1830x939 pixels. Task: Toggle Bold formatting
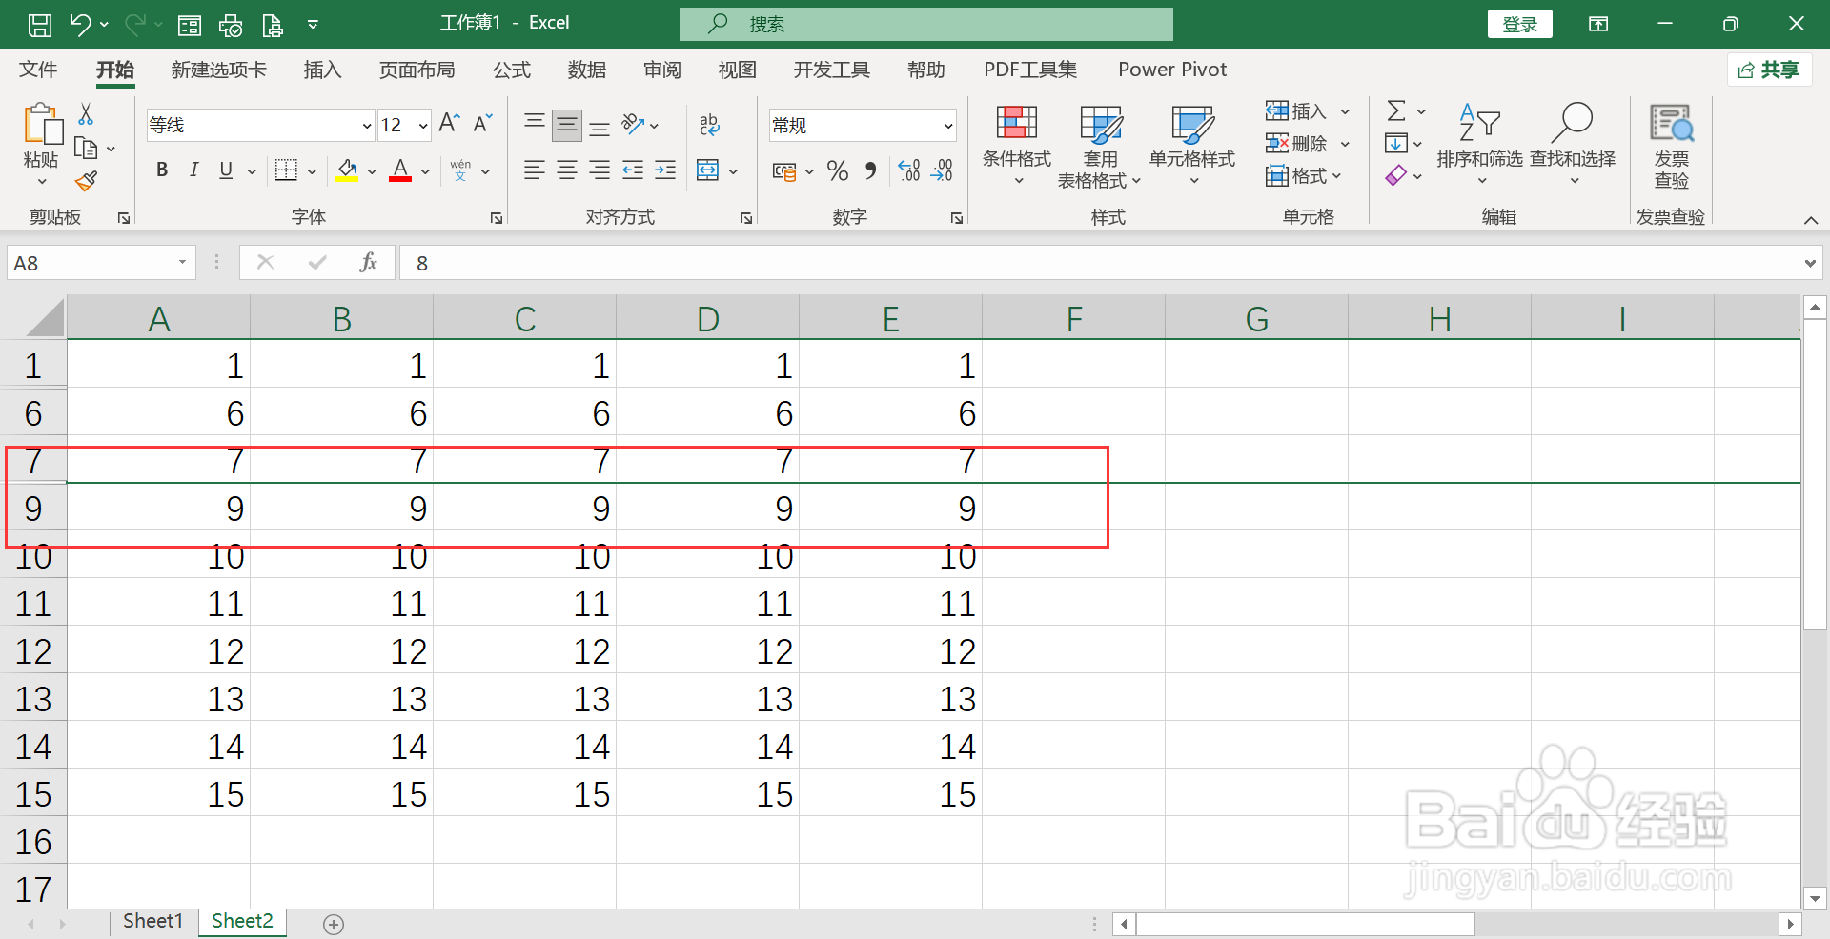(x=162, y=170)
